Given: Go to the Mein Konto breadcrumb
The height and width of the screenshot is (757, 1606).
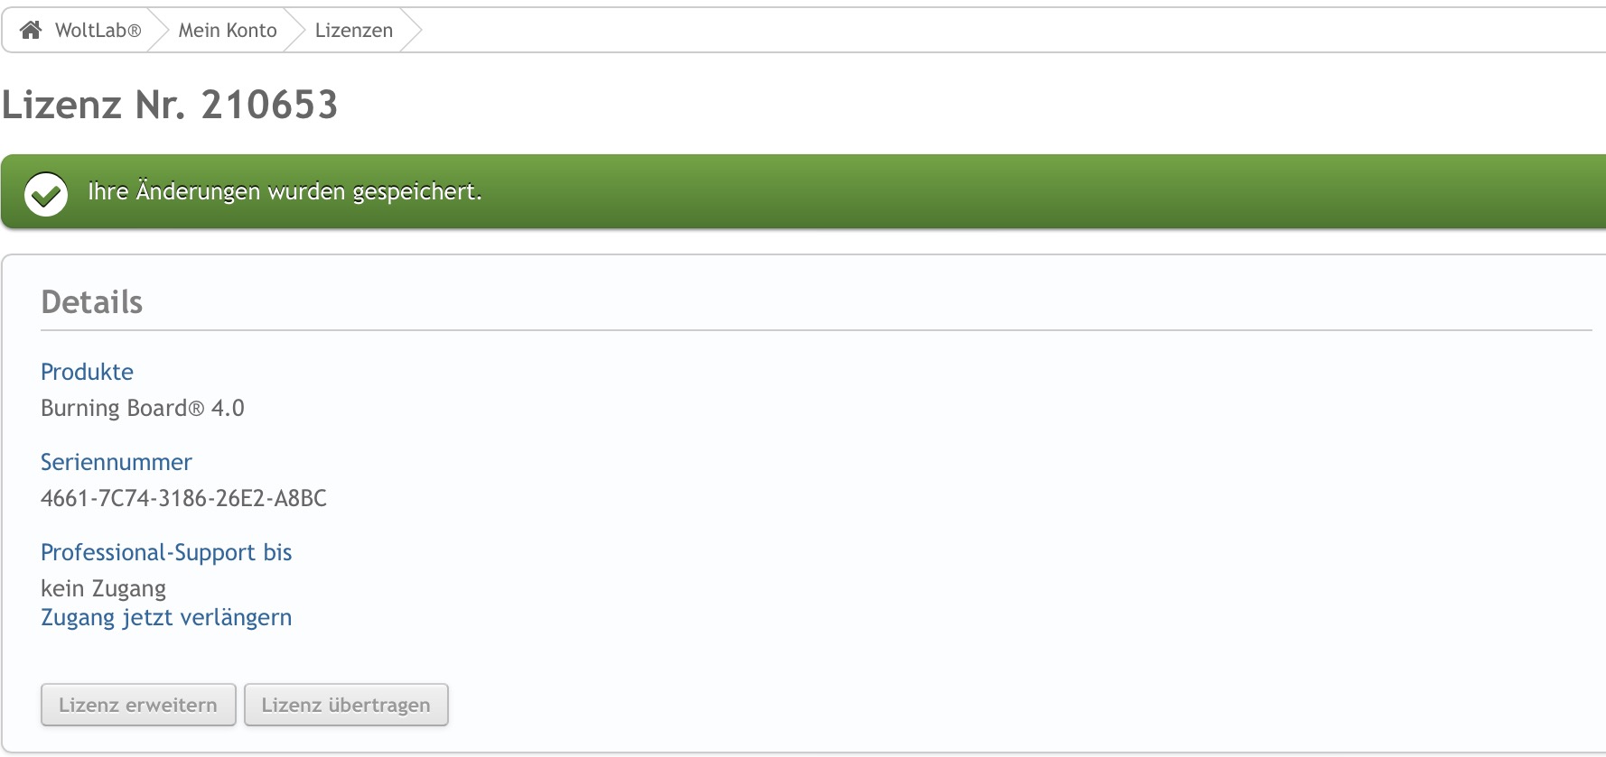Looking at the screenshot, I should 228,31.
